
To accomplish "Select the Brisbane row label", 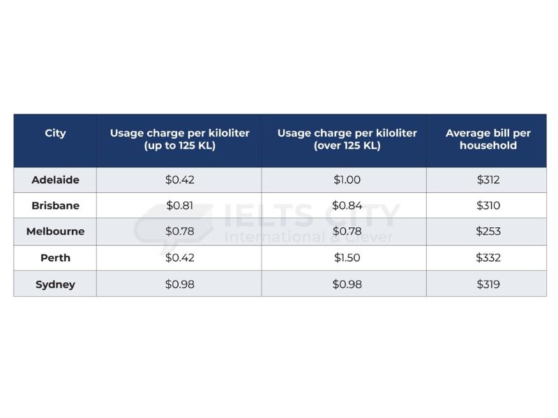I will (x=55, y=206).
